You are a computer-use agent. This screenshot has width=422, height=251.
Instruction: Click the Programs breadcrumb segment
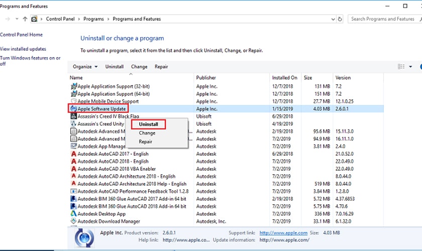(x=93, y=19)
